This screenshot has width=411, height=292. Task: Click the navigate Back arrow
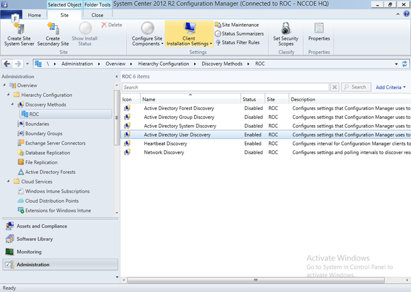7,63
